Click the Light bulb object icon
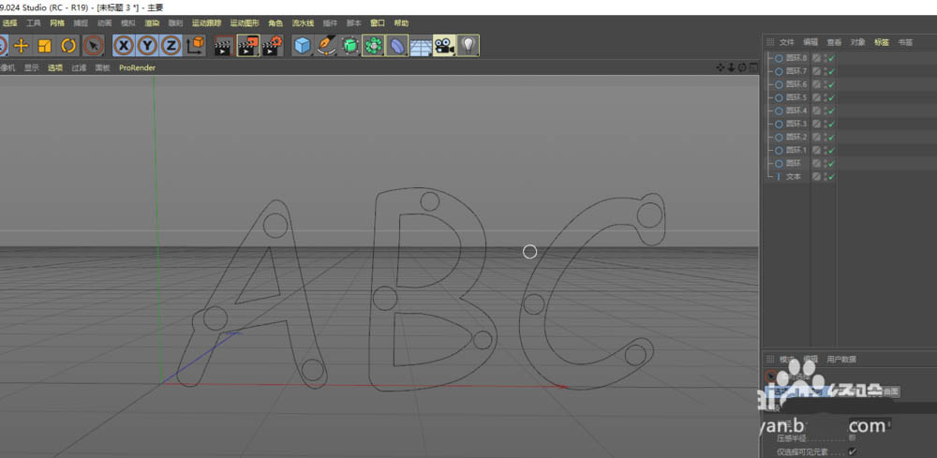Viewport: 937px width, 458px height. (468, 45)
